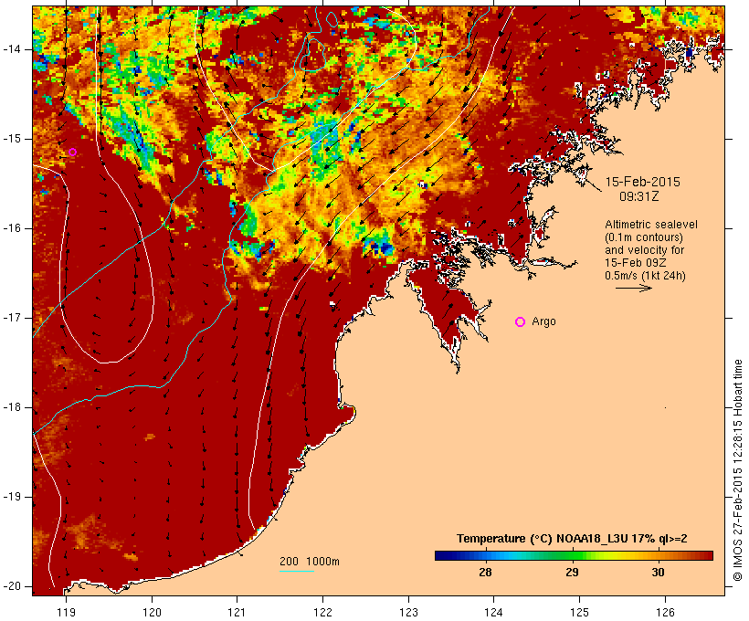The height and width of the screenshot is (621, 749).
Task: Click the magenta Argo legend circle
Action: pos(521,322)
